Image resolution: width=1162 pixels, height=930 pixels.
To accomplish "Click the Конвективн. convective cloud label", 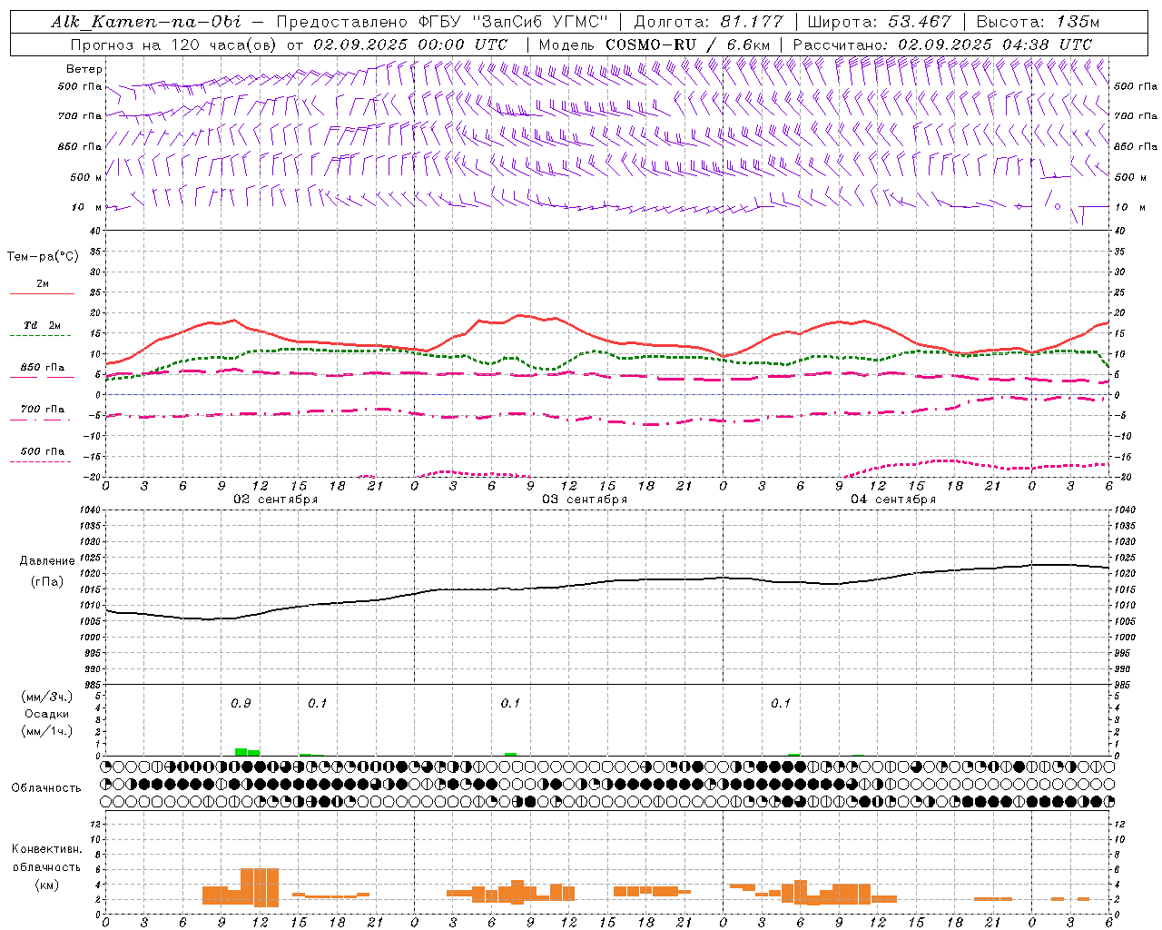I will [46, 849].
